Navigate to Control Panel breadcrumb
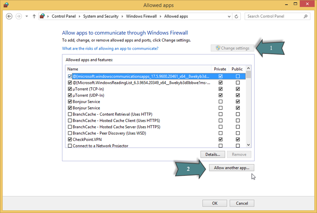317x213 pixels. click(x=63, y=16)
